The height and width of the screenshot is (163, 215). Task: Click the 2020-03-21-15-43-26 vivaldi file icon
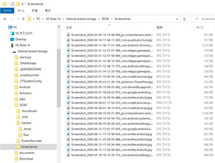tap(68, 76)
